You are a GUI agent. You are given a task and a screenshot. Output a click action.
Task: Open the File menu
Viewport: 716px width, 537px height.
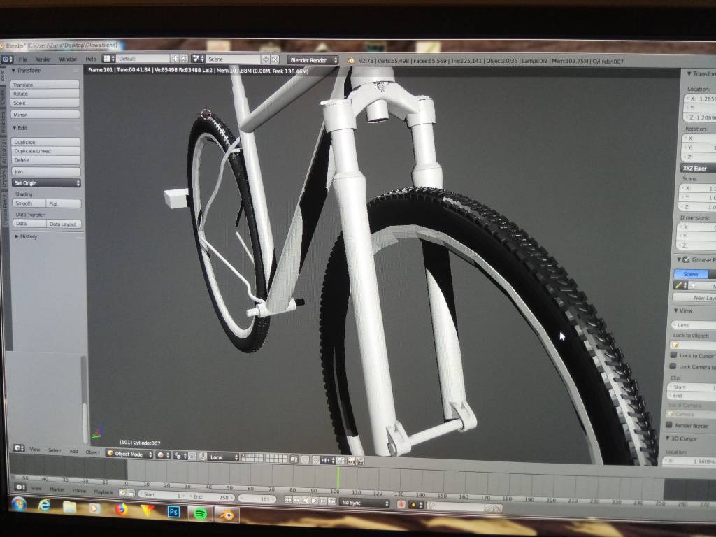point(23,59)
